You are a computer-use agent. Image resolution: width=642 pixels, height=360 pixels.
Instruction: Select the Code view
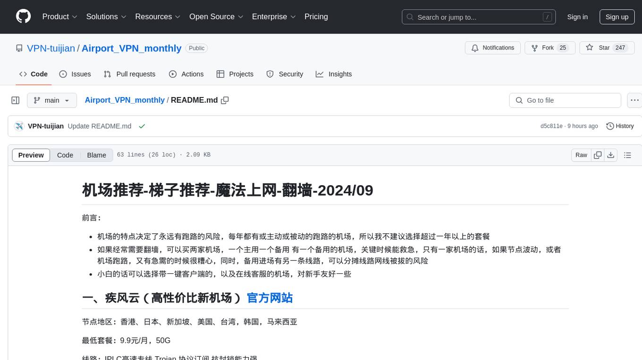tap(65, 155)
